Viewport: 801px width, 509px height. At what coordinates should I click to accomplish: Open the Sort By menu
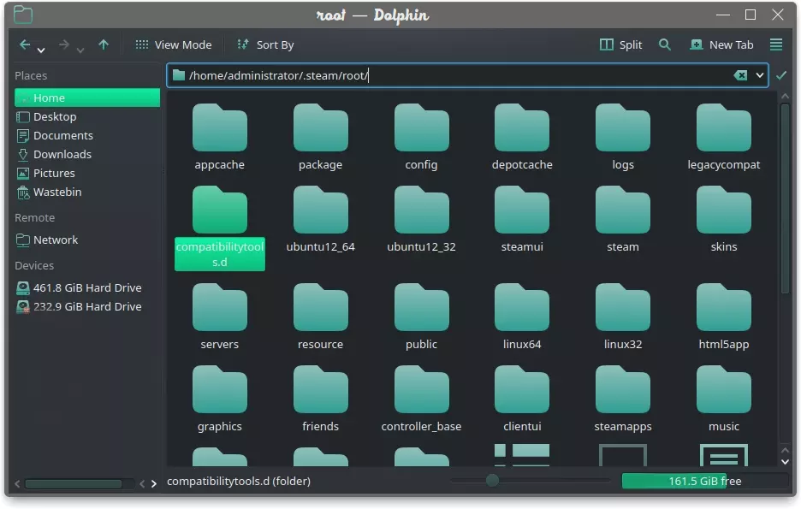pyautogui.click(x=265, y=44)
